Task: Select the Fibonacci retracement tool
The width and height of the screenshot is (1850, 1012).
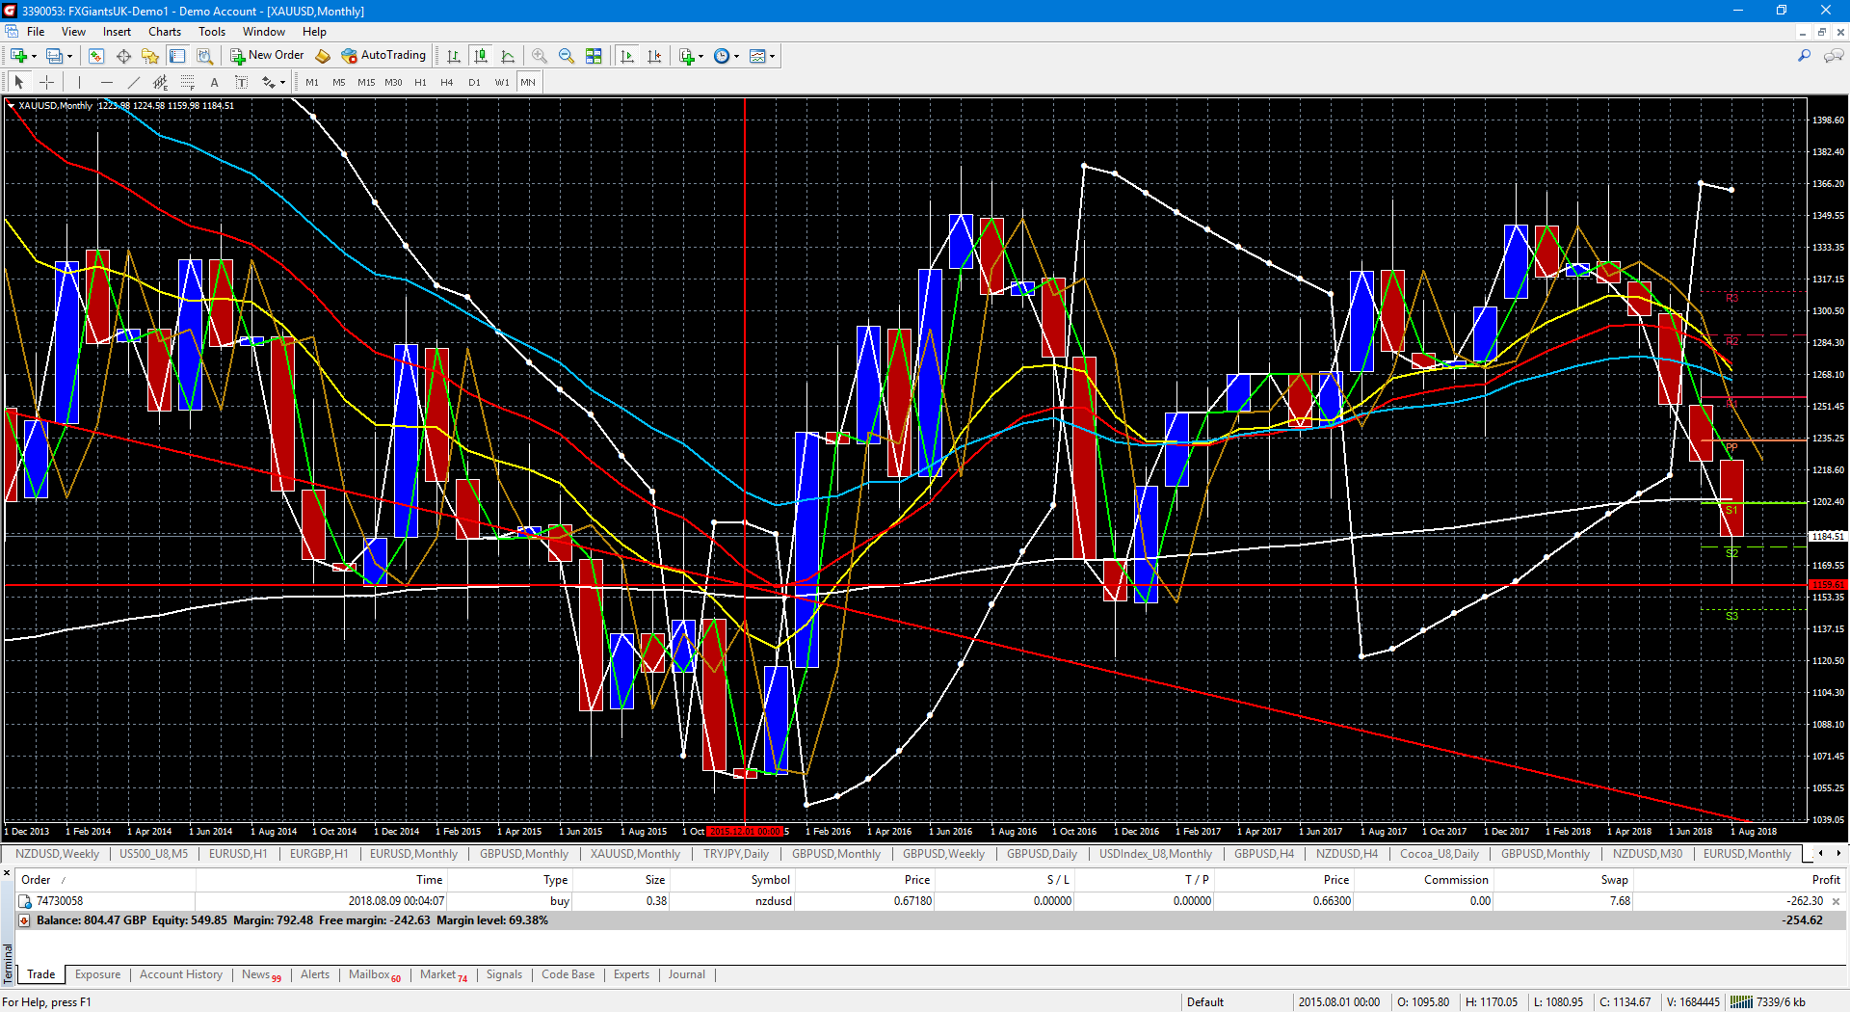Action: [x=188, y=82]
